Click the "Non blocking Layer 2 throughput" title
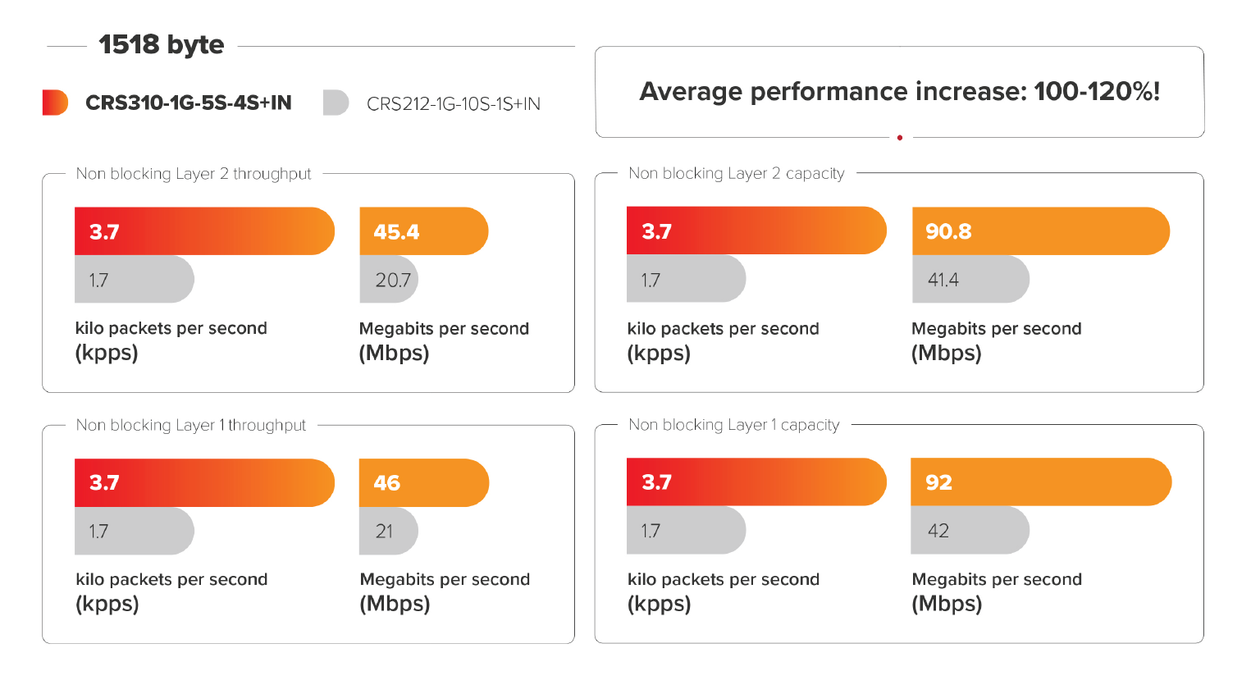 (x=194, y=174)
